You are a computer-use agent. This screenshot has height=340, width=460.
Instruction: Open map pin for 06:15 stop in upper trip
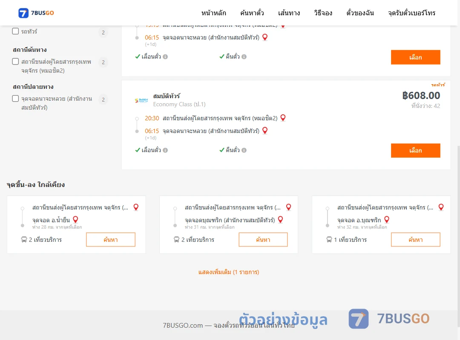pyautogui.click(x=265, y=37)
